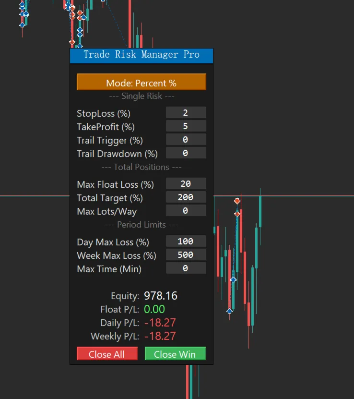Focus the Week Max Loss (%) field
The width and height of the screenshot is (354, 399).
[x=186, y=254]
